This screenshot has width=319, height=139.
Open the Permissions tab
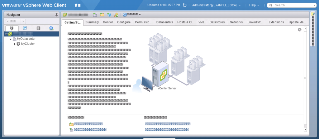143,22
